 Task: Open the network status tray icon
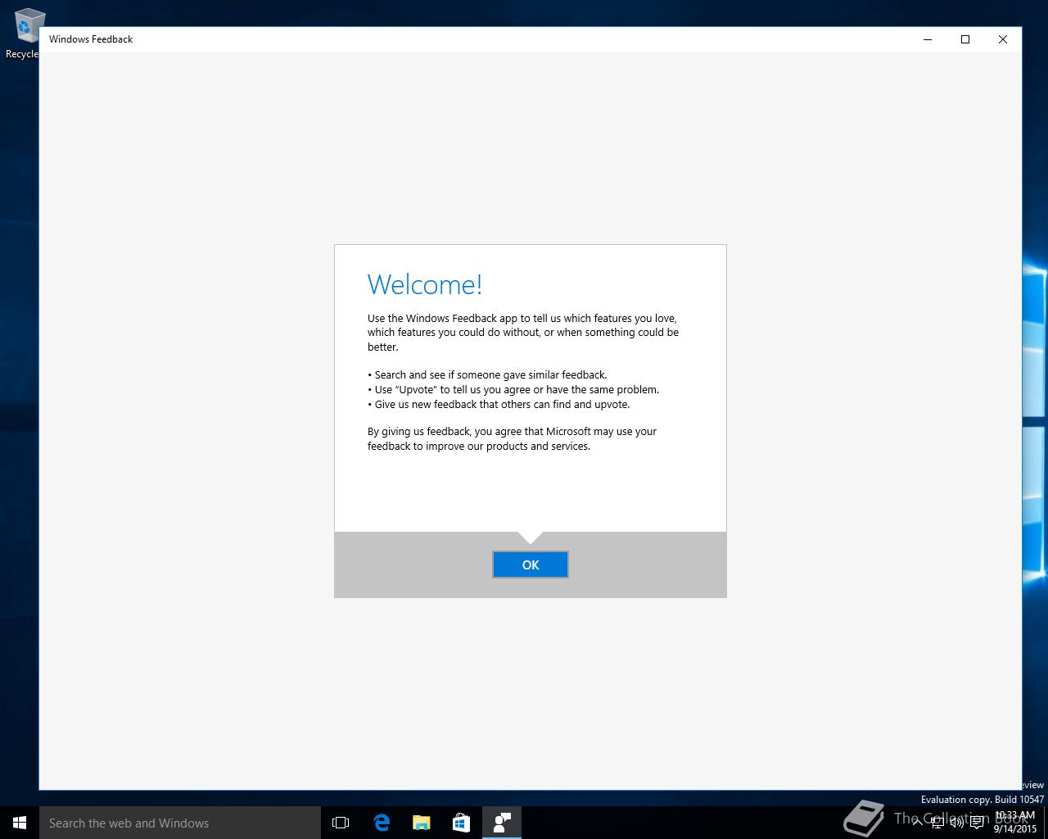click(937, 823)
